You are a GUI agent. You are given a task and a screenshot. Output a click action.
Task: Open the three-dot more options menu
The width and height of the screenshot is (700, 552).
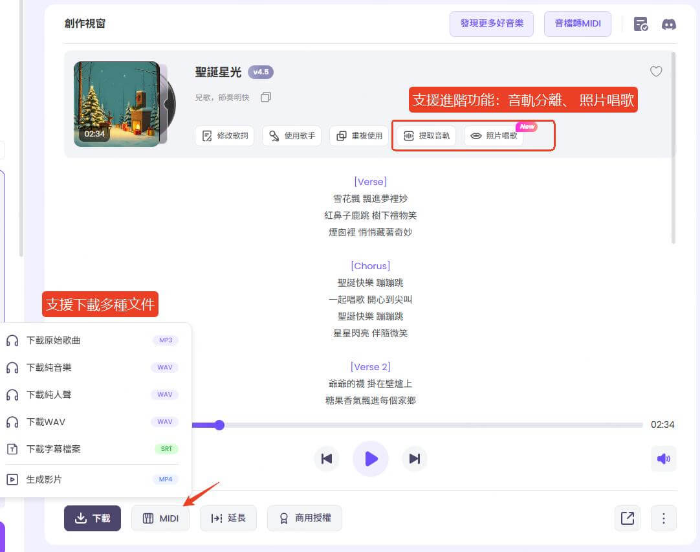tap(663, 518)
